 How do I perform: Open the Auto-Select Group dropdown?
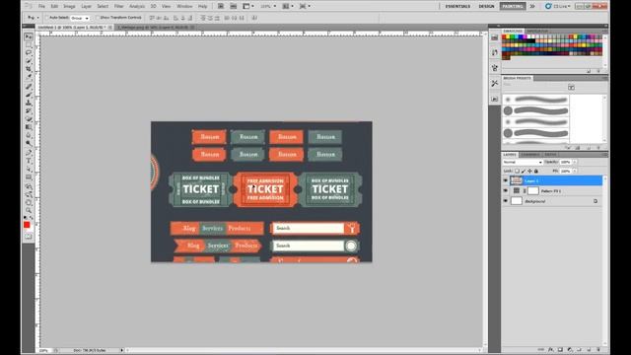(x=80, y=18)
